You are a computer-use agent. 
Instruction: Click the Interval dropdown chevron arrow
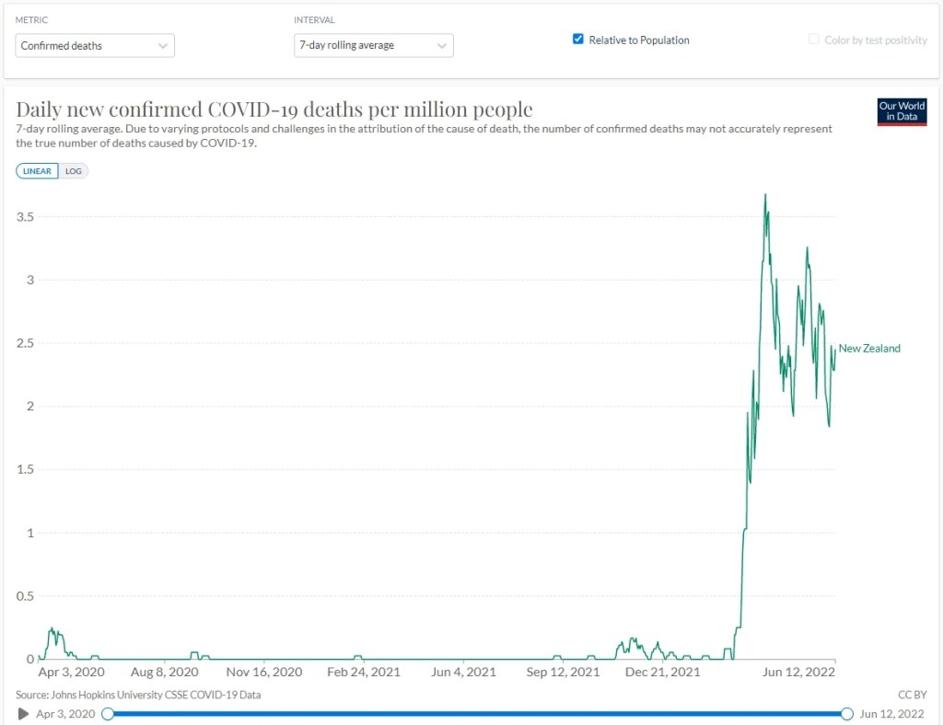coord(441,46)
